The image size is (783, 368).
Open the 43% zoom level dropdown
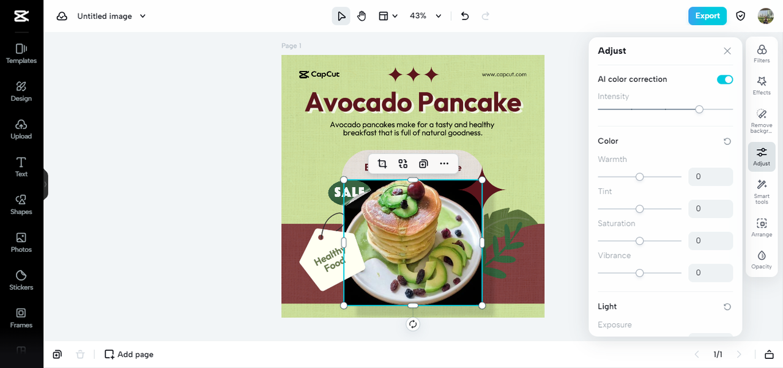pos(426,16)
